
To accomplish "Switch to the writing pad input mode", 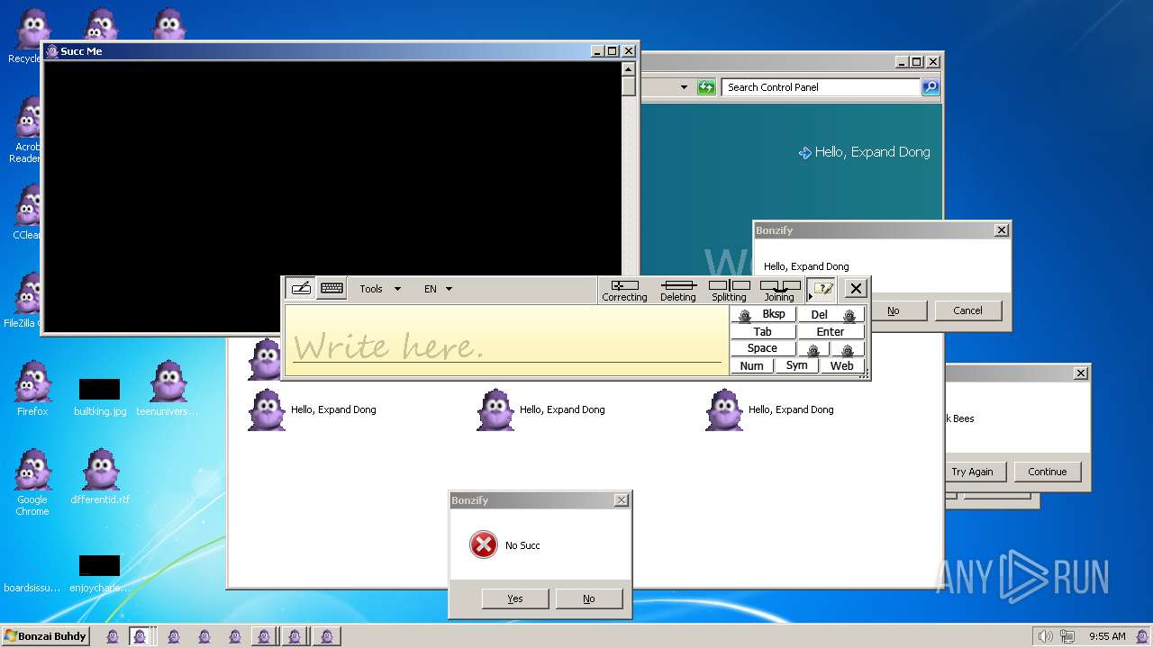I will [302, 289].
